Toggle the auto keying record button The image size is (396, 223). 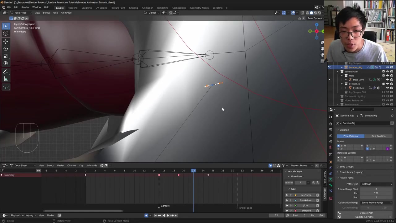146,216
